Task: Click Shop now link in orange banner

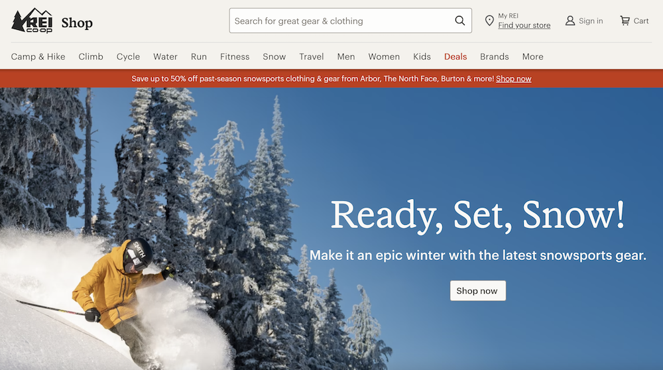Action: point(514,79)
